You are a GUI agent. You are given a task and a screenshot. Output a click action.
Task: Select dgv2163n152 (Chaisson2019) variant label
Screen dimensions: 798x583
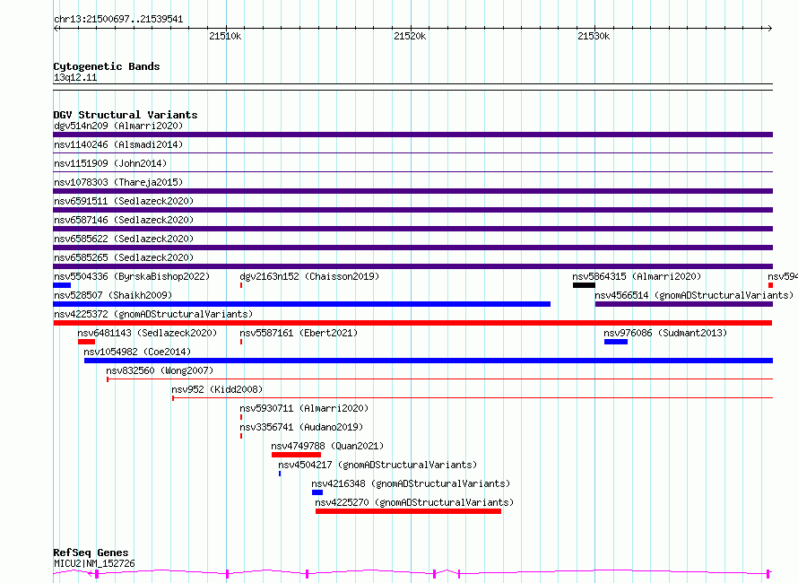pos(309,276)
